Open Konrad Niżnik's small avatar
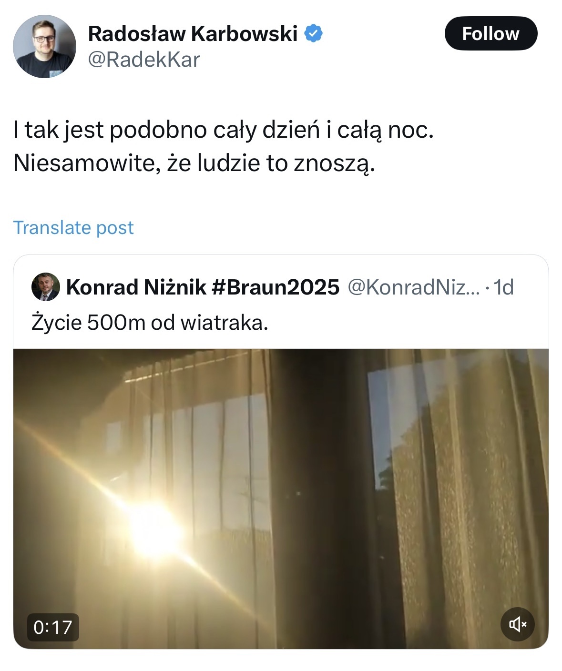 45,287
